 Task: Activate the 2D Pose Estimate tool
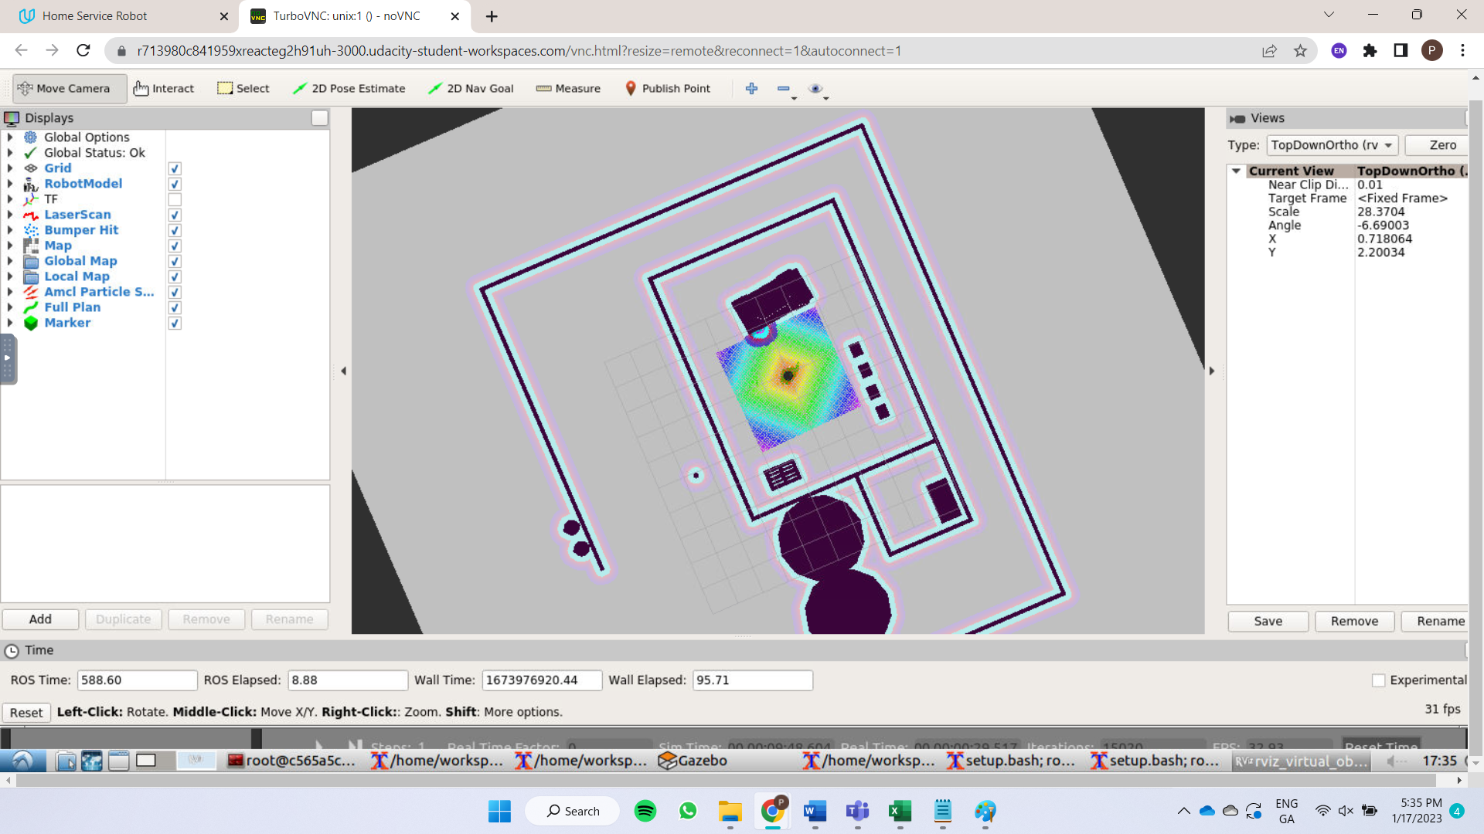[x=349, y=88]
